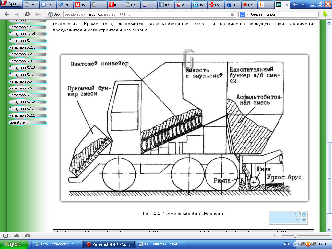
Task: Click the orange tray icon
Action: (308, 244)
